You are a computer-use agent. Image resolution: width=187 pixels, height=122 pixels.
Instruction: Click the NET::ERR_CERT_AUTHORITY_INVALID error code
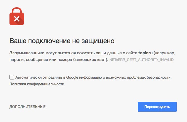tap(142, 60)
